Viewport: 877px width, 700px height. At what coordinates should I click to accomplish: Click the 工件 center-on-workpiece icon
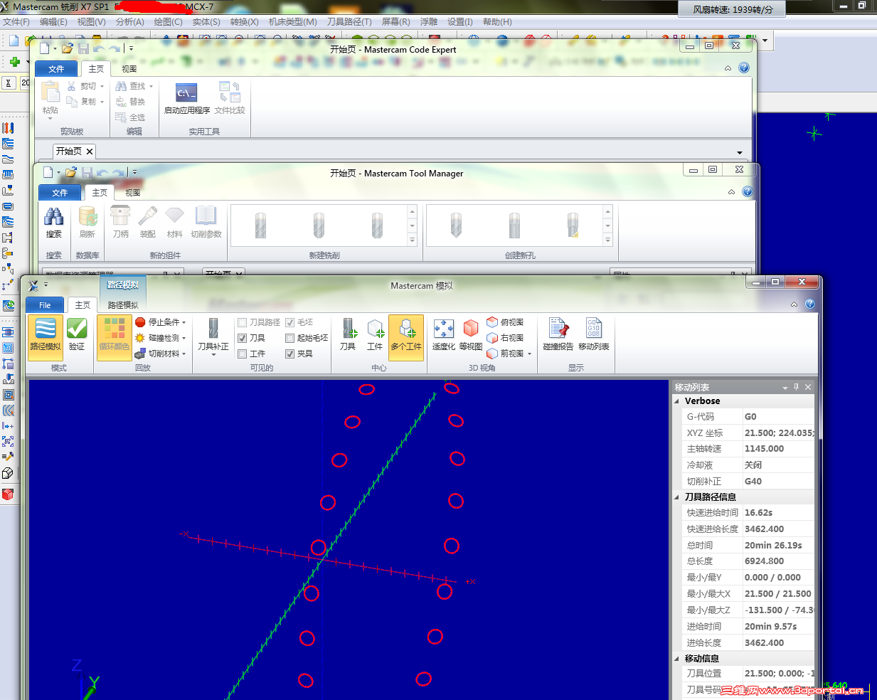point(375,335)
